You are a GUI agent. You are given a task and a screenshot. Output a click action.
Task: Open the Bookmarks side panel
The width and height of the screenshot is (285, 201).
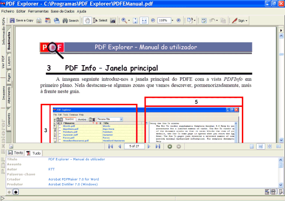(9, 41)
